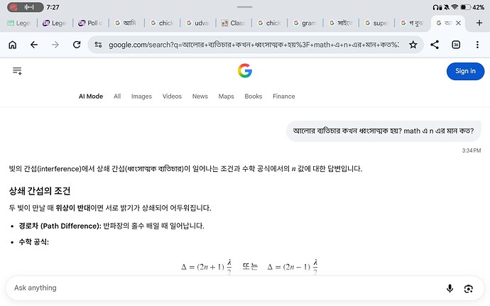The image size is (490, 306).
Task: Click the bold phrase 위상이 반대
Action: click(x=73, y=208)
